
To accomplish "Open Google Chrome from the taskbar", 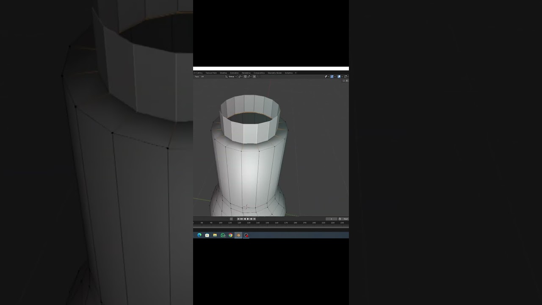I will (230, 235).
